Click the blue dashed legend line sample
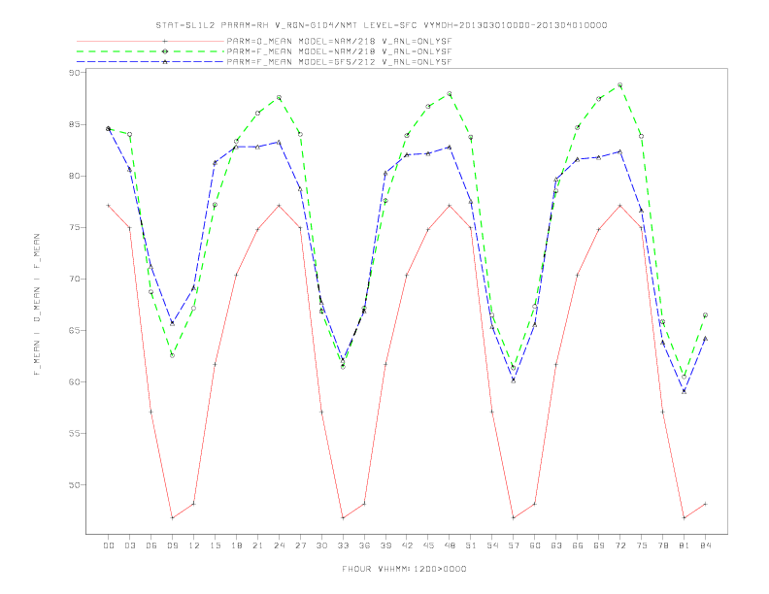The width and height of the screenshot is (769, 594). click(150, 62)
